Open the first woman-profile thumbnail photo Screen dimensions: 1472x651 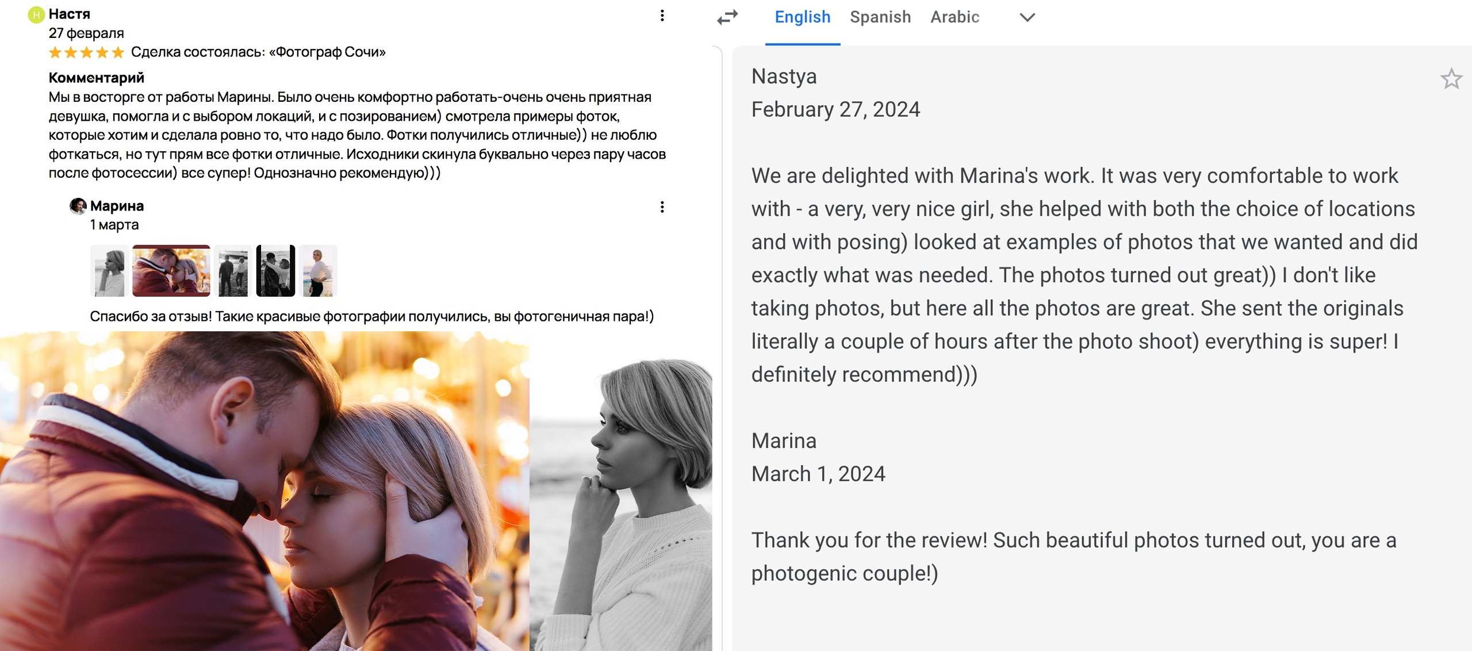pyautogui.click(x=109, y=271)
